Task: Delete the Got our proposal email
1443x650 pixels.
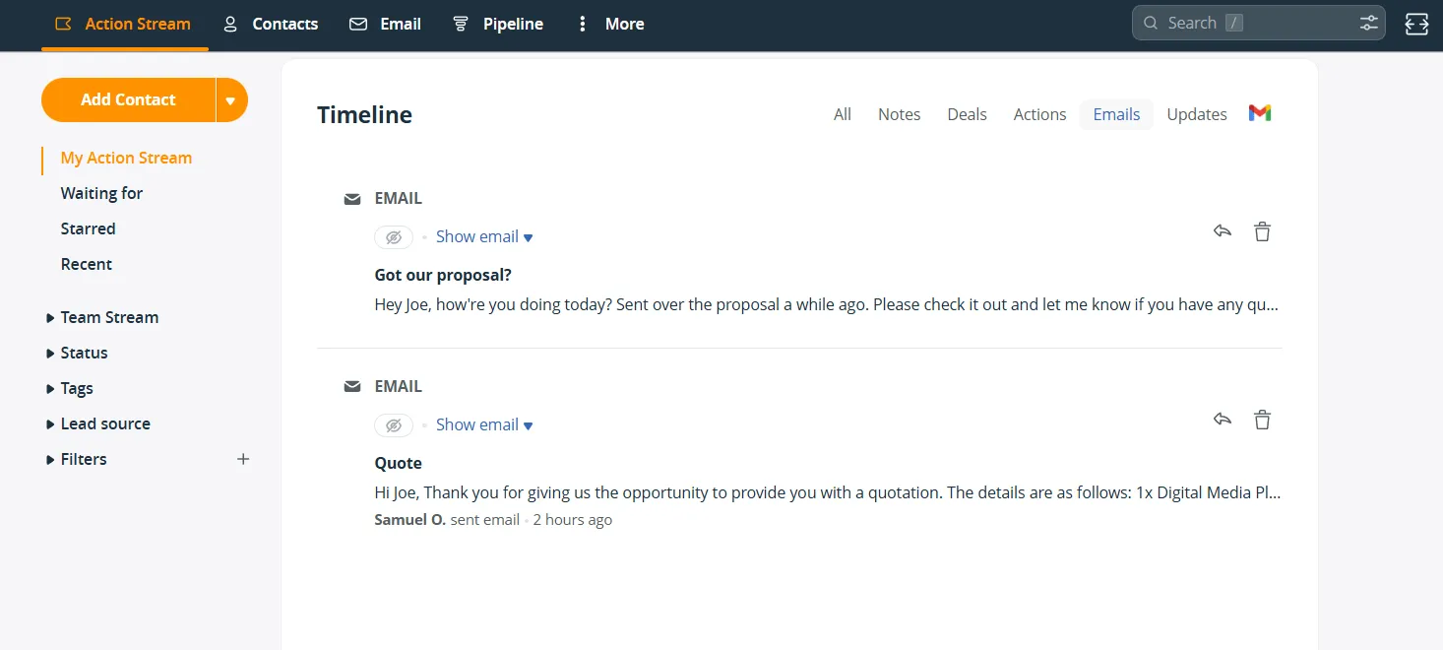Action: (x=1262, y=231)
